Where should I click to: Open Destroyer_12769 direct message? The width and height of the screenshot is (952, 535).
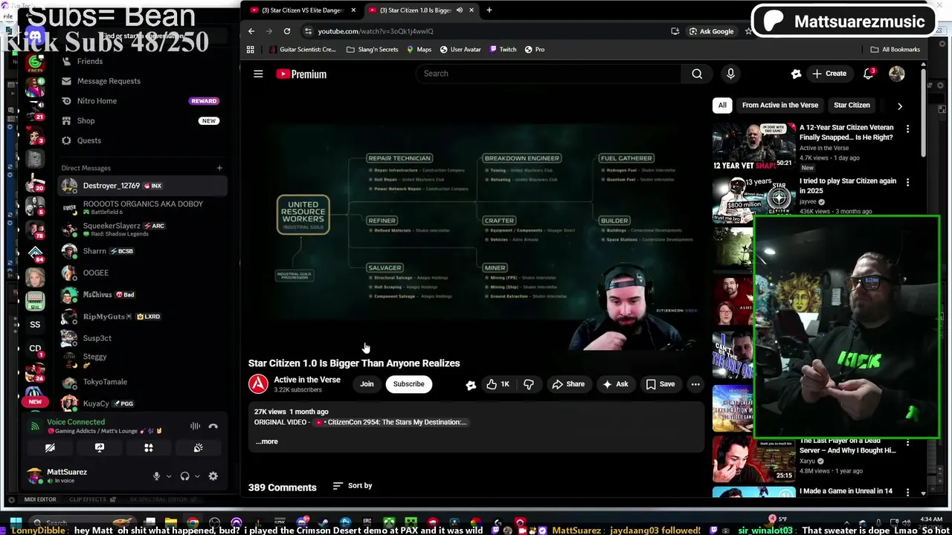point(141,186)
